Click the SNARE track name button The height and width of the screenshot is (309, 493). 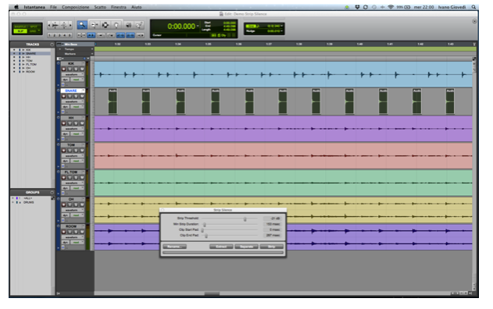72,91
